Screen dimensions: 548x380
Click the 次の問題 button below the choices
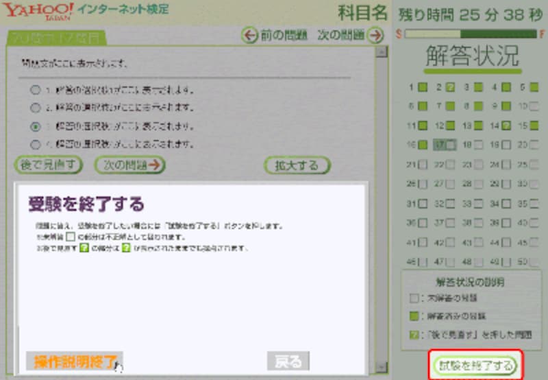[x=130, y=165]
